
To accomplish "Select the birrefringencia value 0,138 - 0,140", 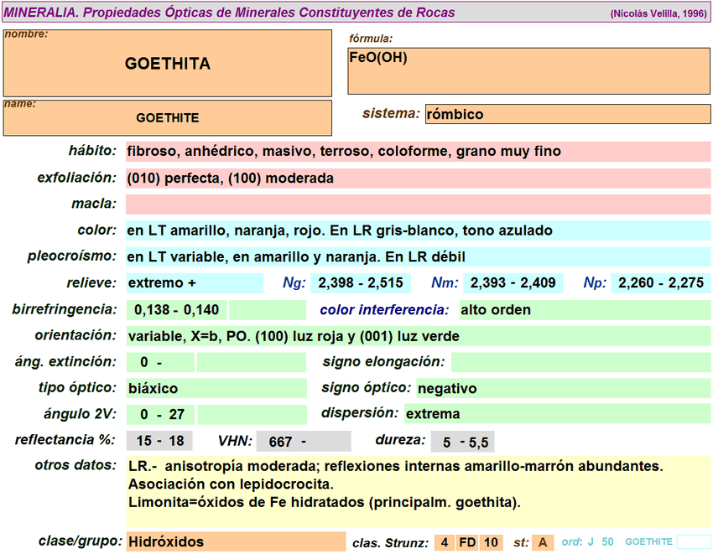I will pos(177,310).
